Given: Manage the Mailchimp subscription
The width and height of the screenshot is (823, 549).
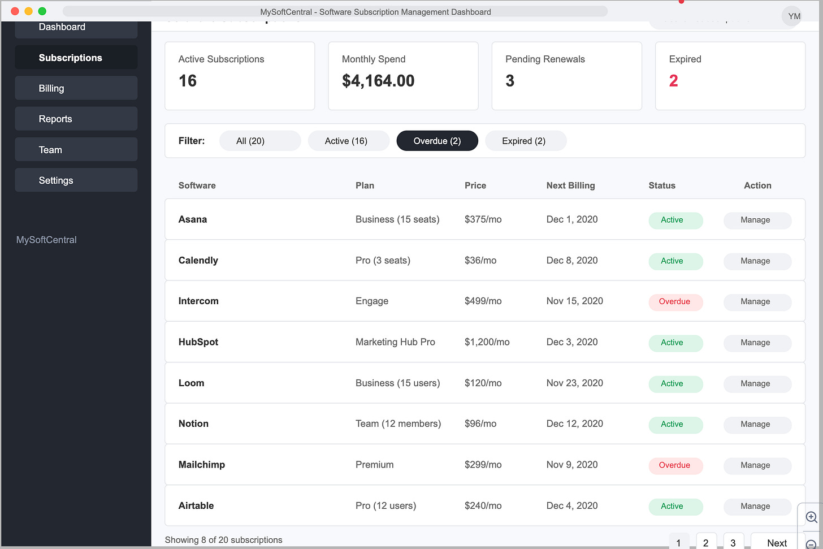Looking at the screenshot, I should [x=757, y=465].
